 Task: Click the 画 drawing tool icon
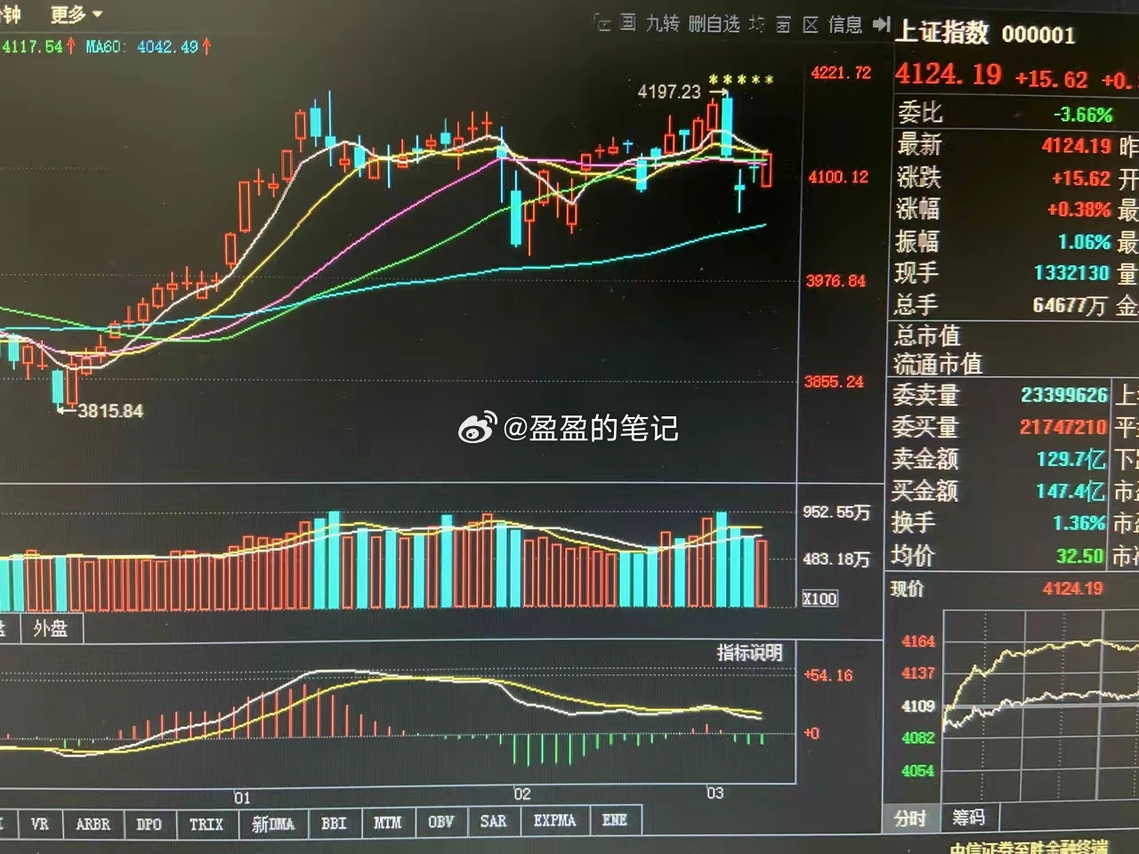click(628, 22)
